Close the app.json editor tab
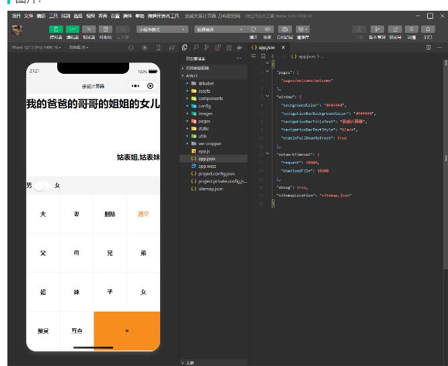The image size is (448, 366). (x=283, y=48)
